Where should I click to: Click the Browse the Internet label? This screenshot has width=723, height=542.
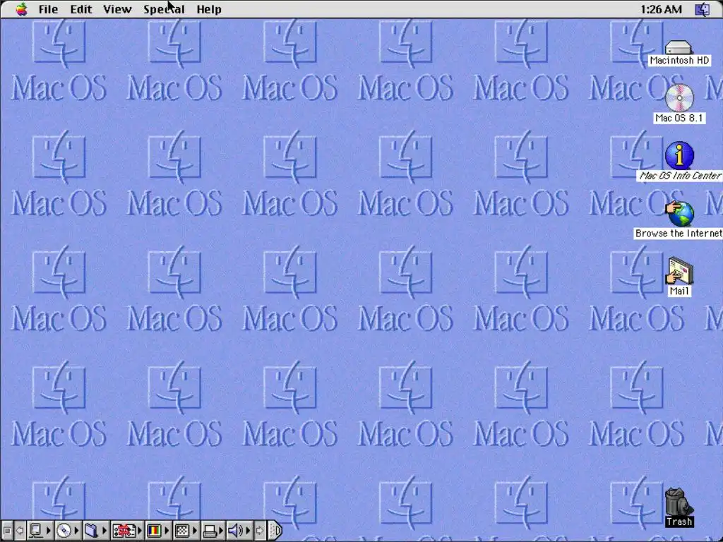(x=679, y=233)
